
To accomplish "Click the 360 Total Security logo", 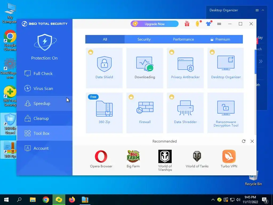I will coord(45,24).
